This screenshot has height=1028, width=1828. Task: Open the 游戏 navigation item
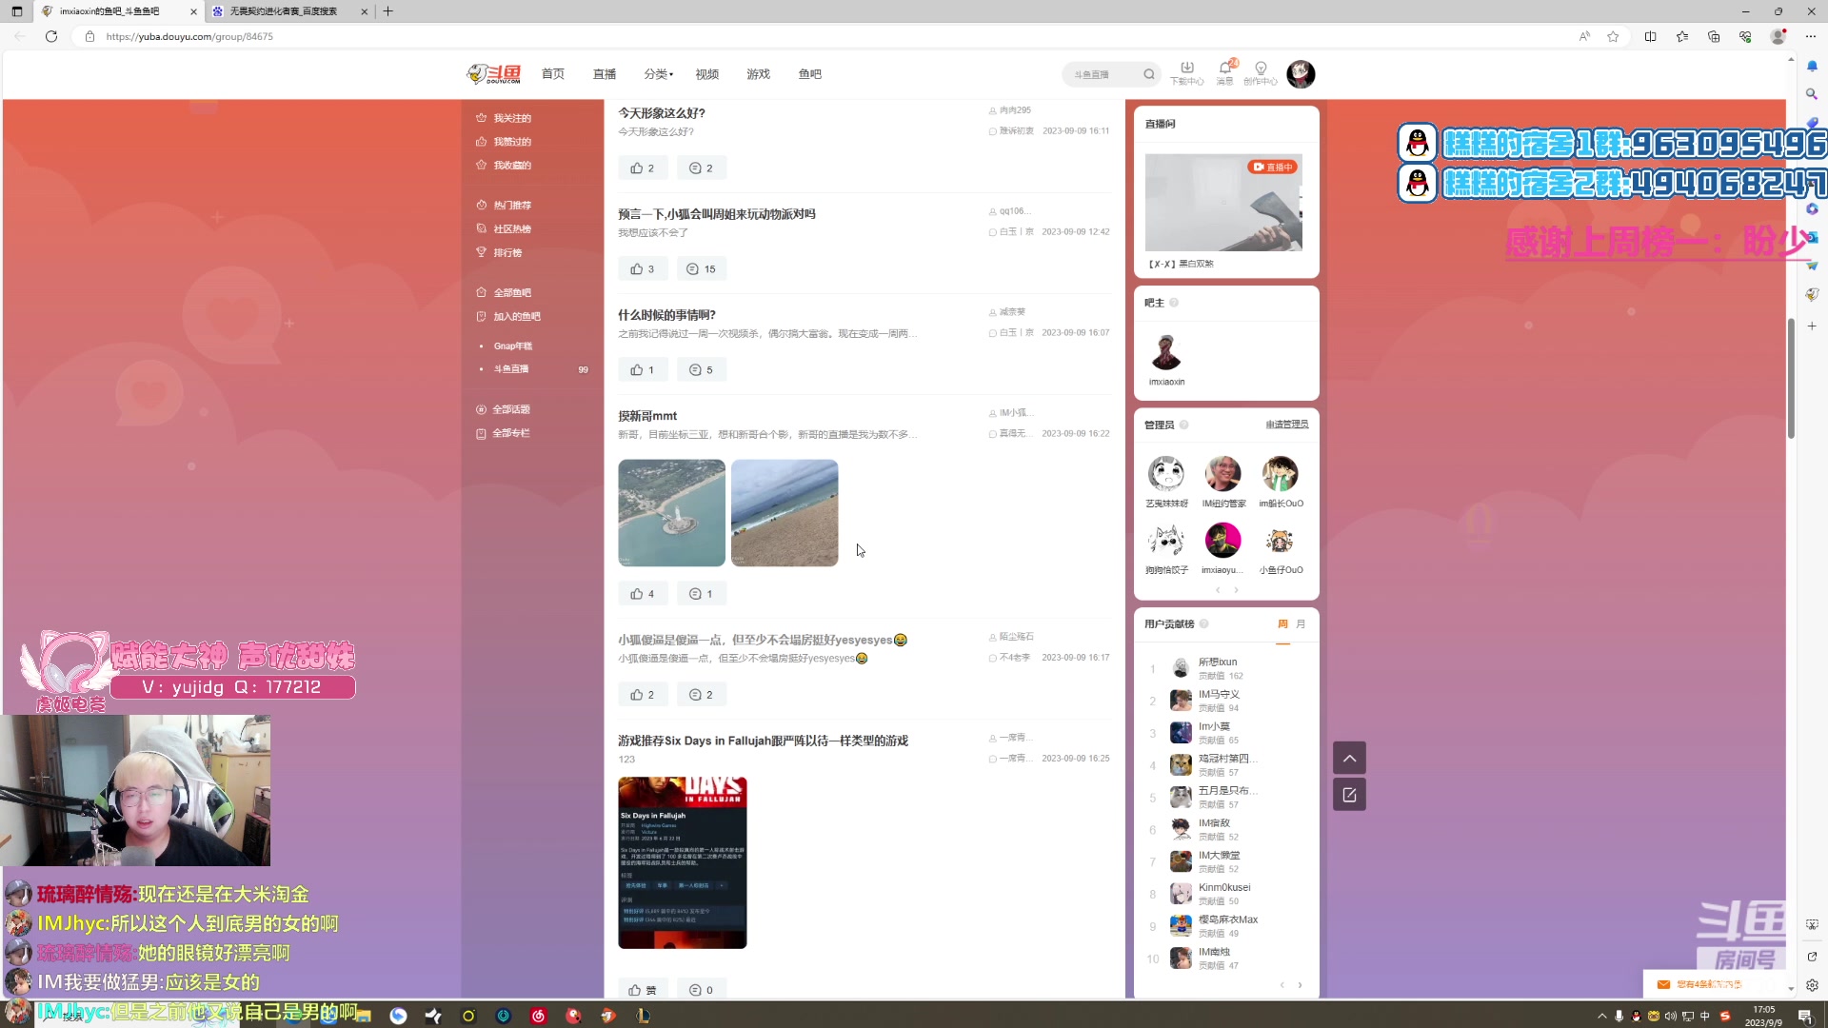[759, 73]
